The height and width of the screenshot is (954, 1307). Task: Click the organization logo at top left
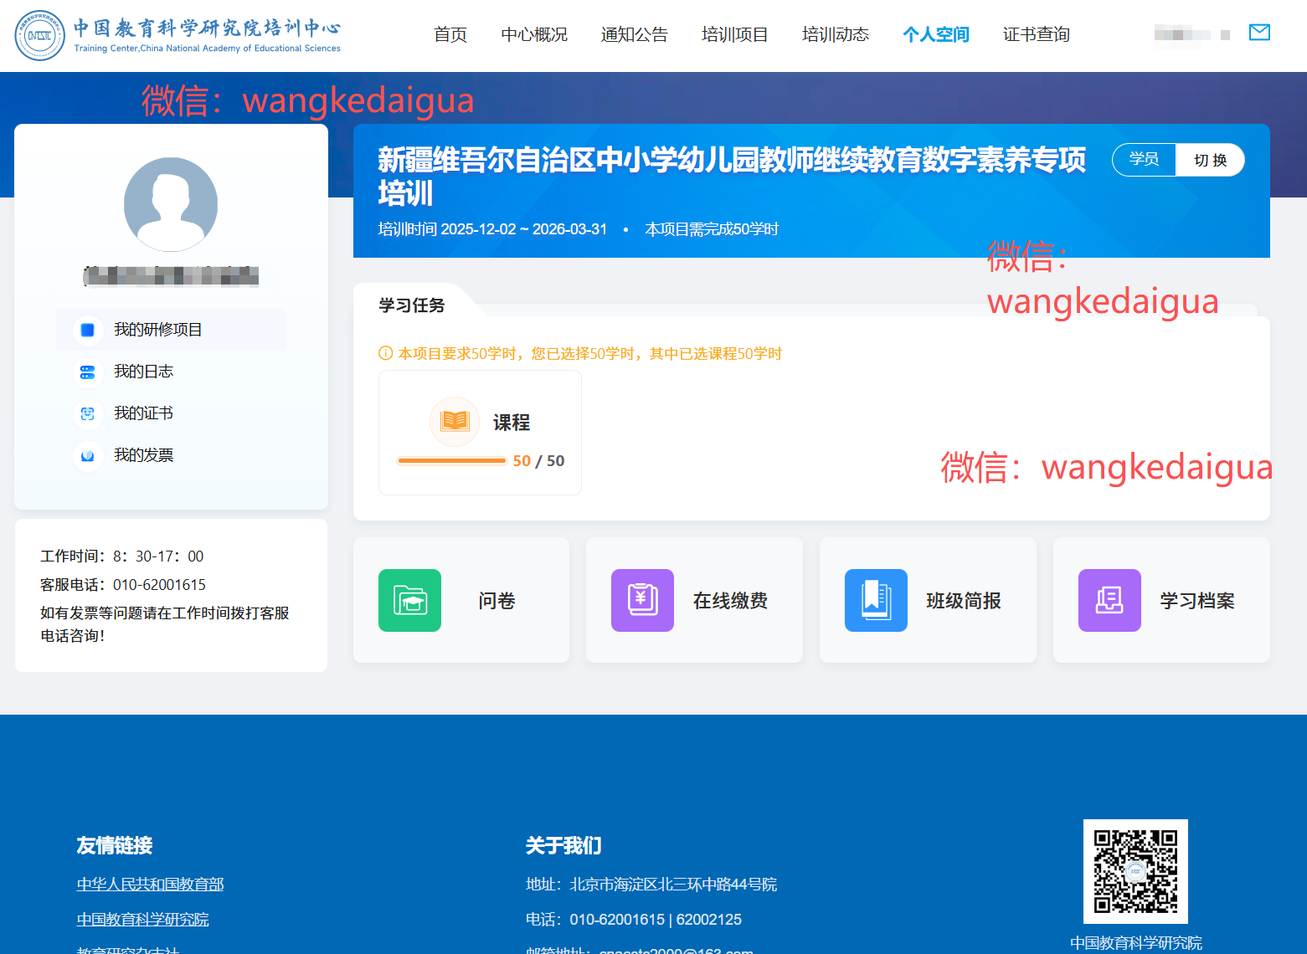pos(39,36)
